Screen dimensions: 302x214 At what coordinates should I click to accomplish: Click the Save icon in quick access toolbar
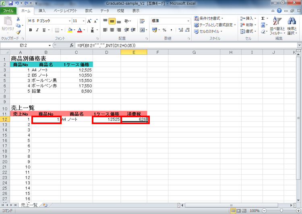click(10, 3)
